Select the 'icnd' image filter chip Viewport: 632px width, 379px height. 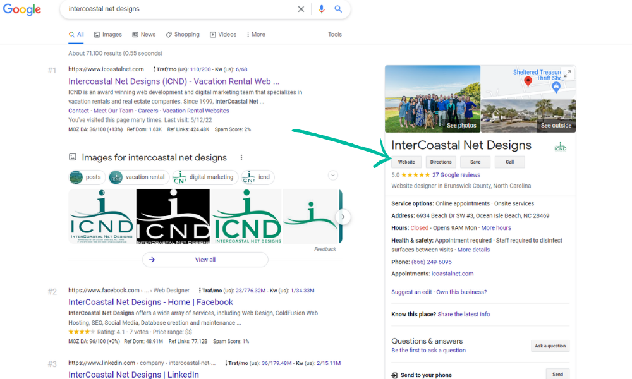click(x=258, y=177)
